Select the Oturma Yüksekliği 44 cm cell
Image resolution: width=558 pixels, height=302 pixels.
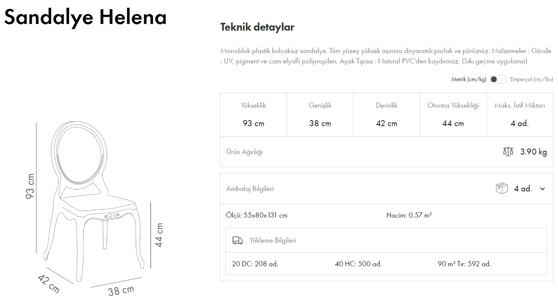(x=453, y=114)
